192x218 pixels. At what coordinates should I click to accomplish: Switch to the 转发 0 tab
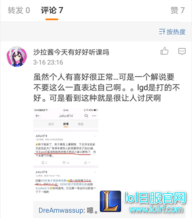[19, 10]
